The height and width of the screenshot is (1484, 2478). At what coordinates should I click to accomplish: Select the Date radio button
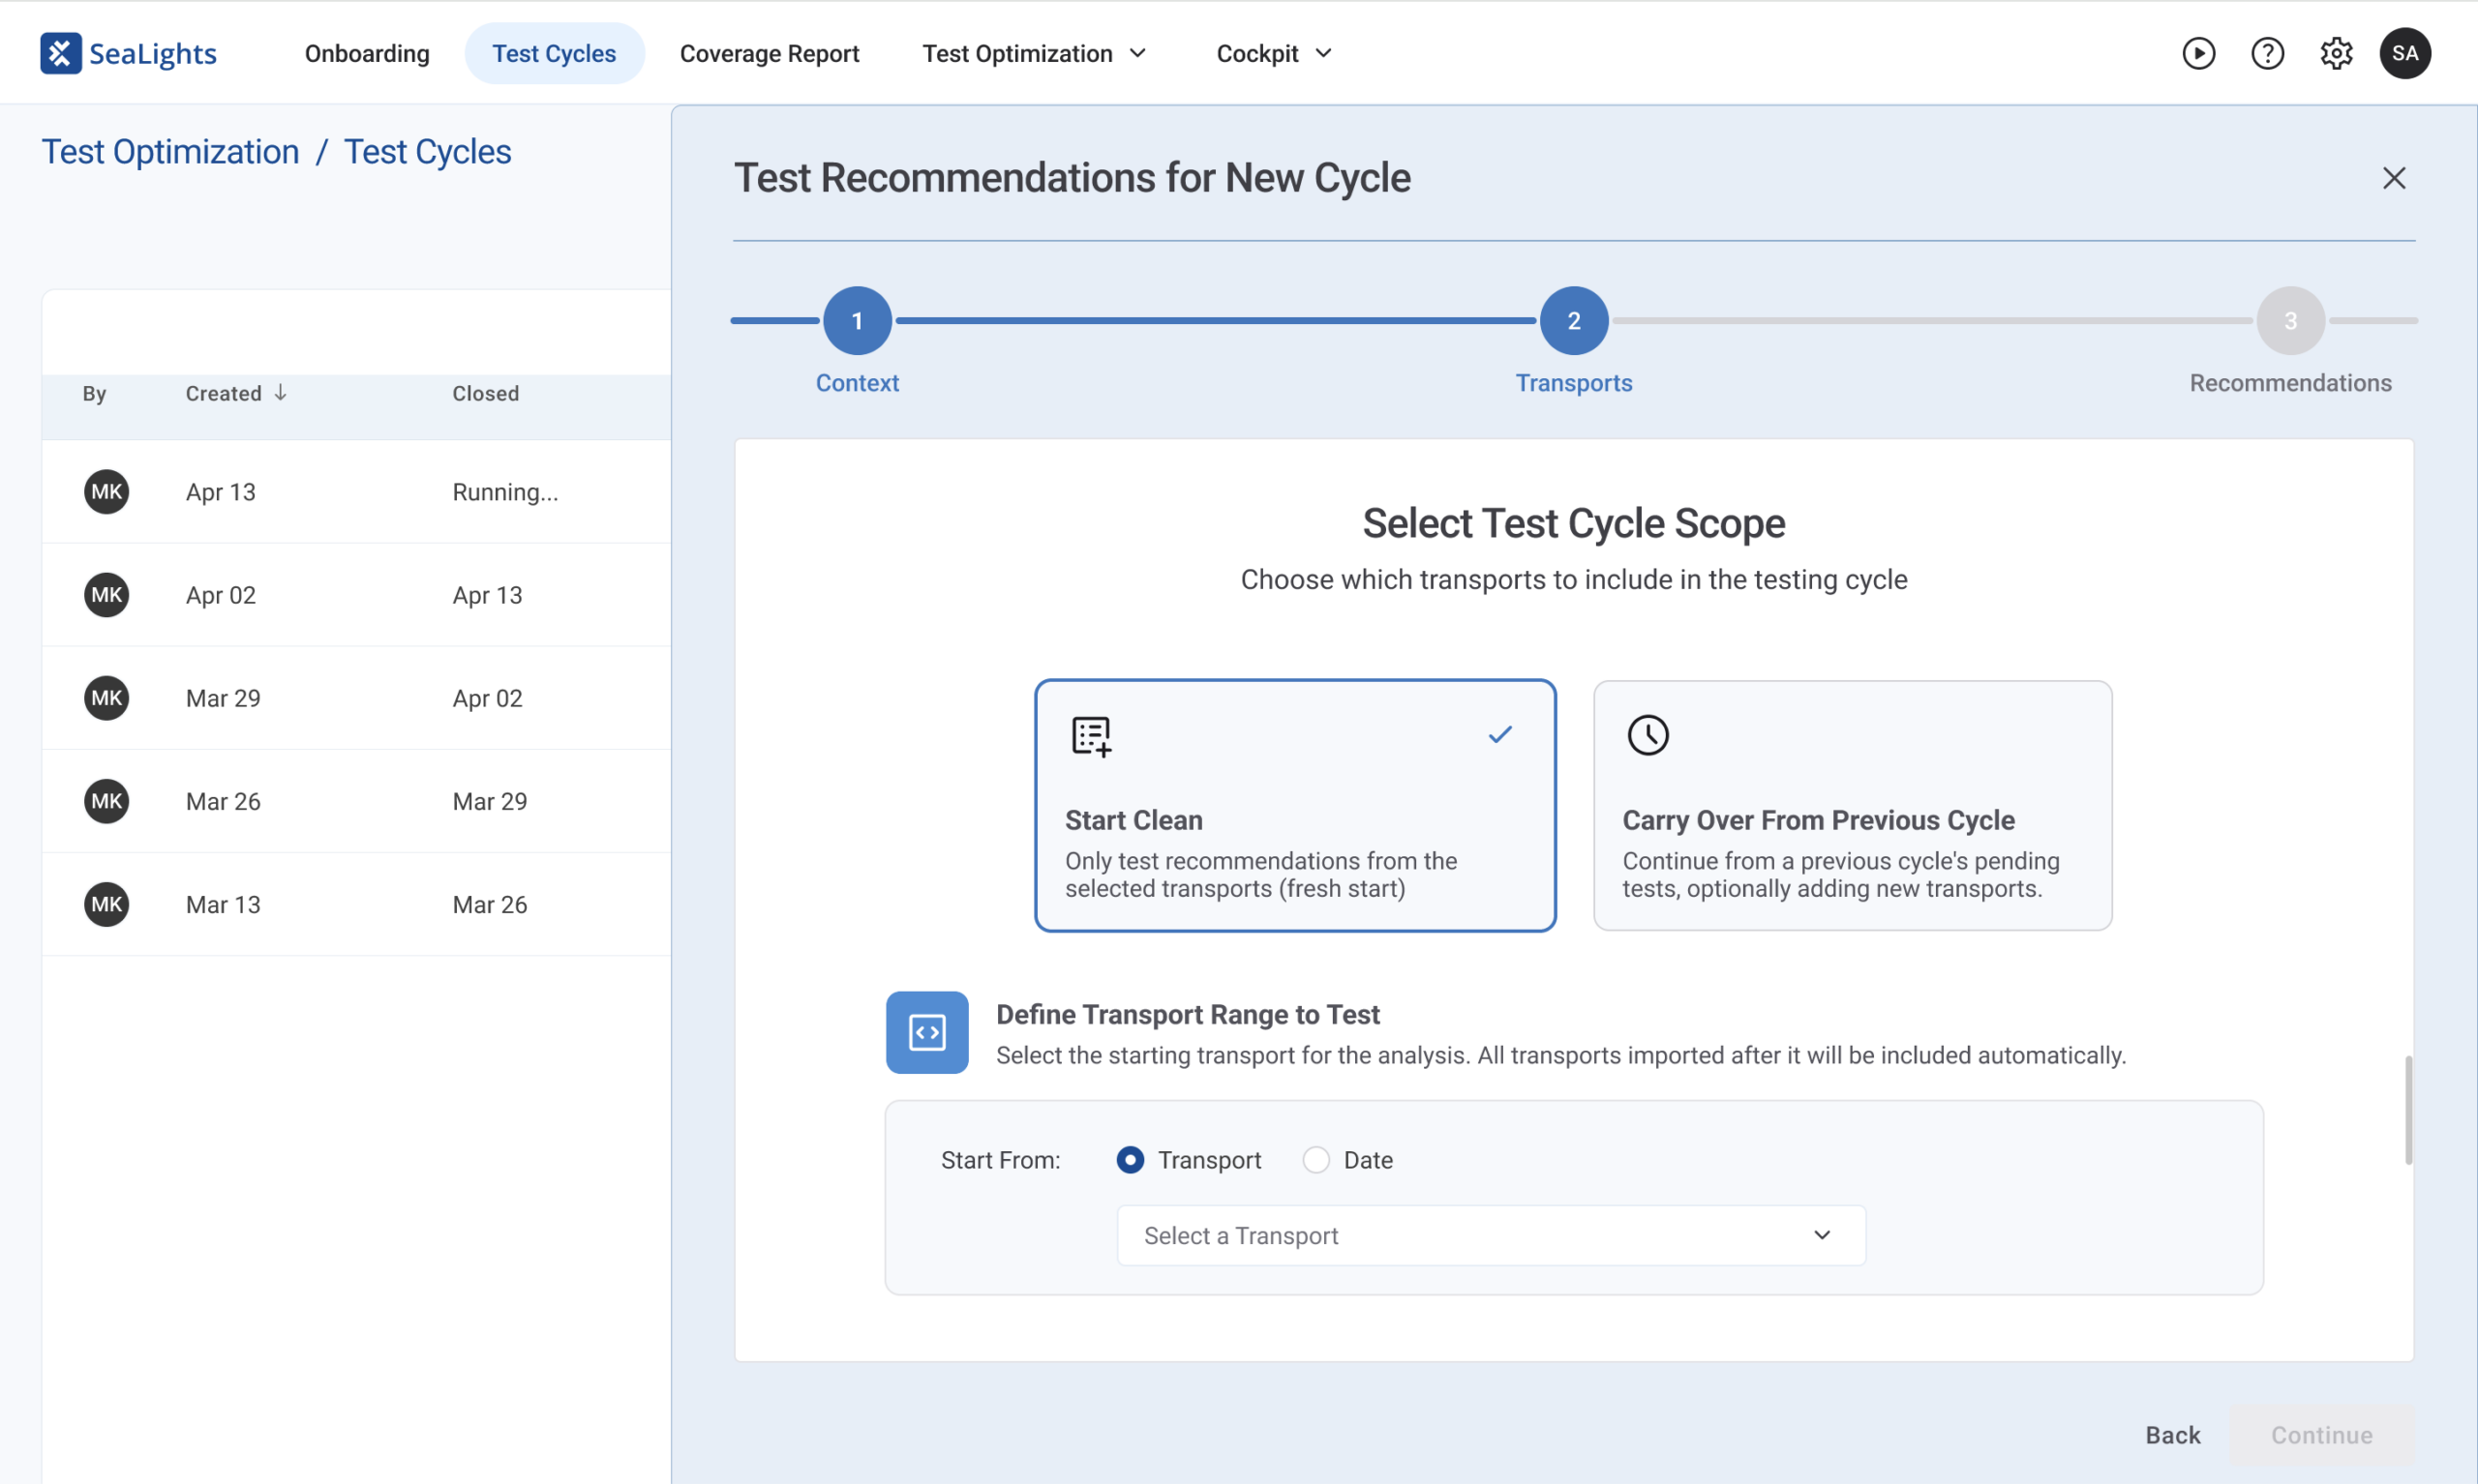click(x=1315, y=1160)
